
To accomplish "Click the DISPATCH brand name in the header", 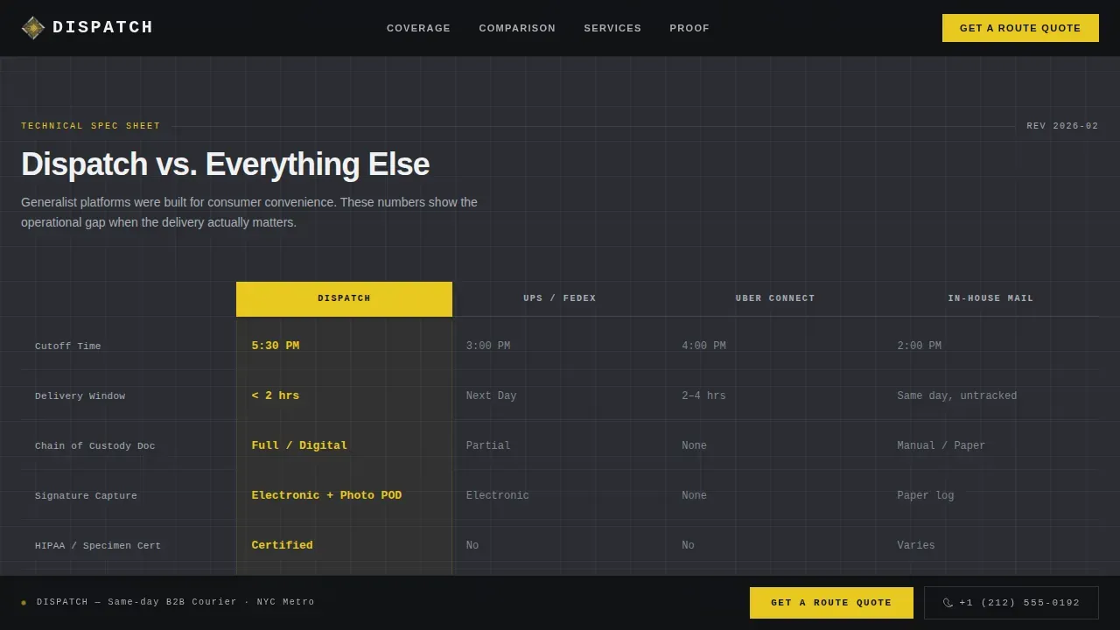I will point(102,28).
